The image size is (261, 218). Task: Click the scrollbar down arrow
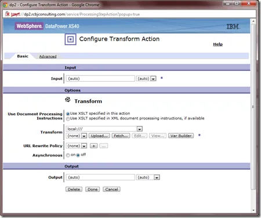[x=253, y=210]
